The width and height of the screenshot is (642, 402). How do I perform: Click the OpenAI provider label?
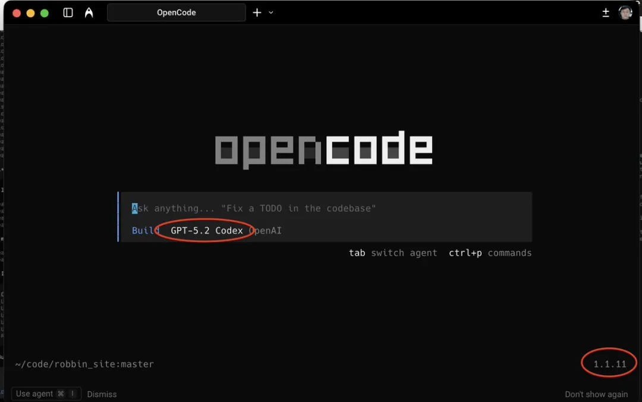point(265,230)
